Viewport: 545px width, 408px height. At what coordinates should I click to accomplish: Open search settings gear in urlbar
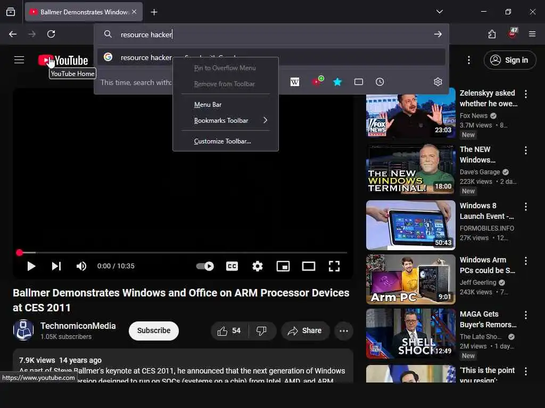pyautogui.click(x=437, y=82)
